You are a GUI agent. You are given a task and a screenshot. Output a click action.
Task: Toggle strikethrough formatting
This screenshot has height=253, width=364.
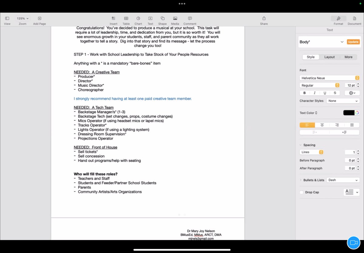pyautogui.click(x=335, y=93)
